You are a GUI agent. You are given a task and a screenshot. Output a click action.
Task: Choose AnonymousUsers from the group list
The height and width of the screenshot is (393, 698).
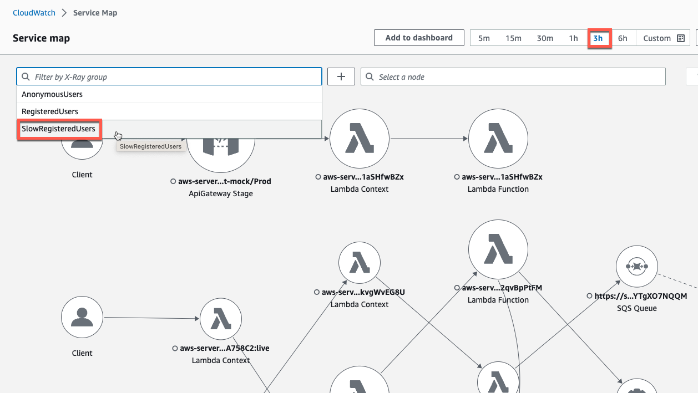click(169, 94)
